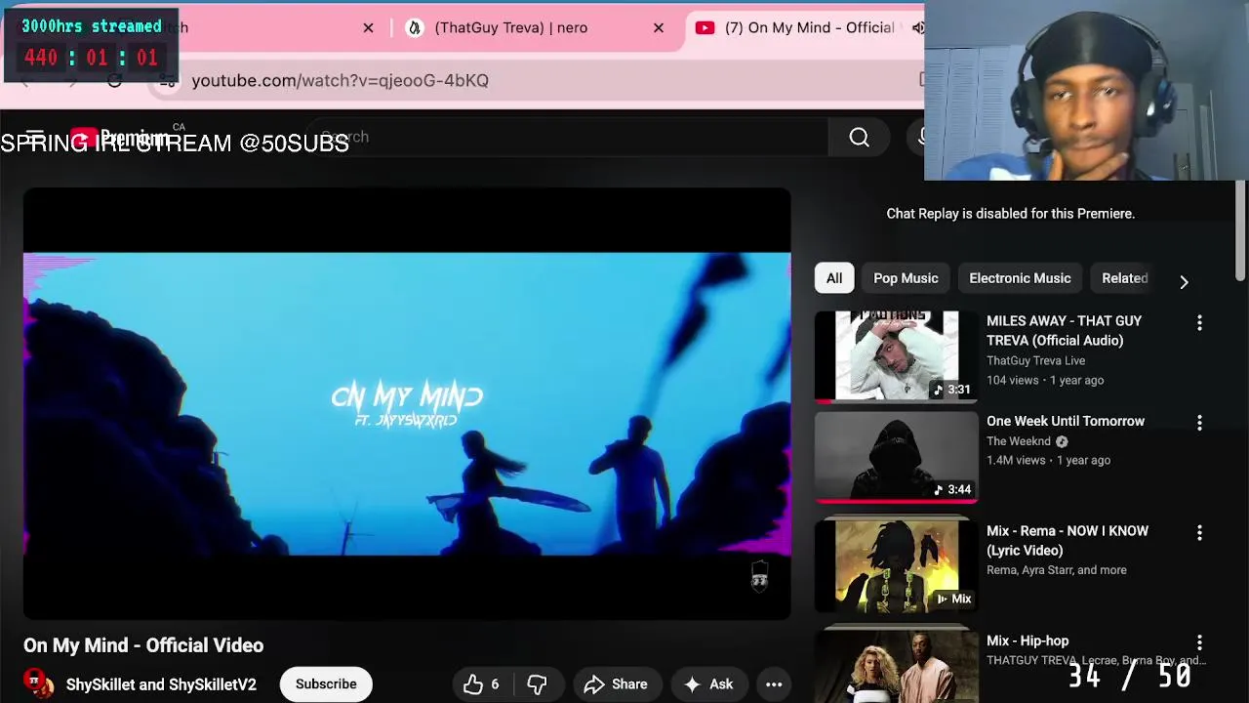Close the first browser tab
The width and height of the screenshot is (1249, 703).
(368, 27)
